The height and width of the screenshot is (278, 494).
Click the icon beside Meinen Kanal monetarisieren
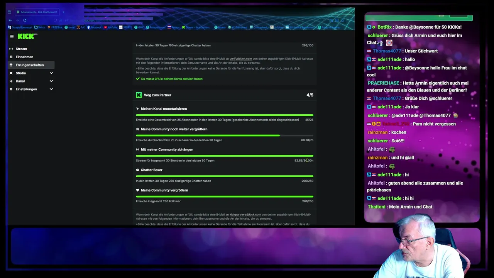[138, 109]
